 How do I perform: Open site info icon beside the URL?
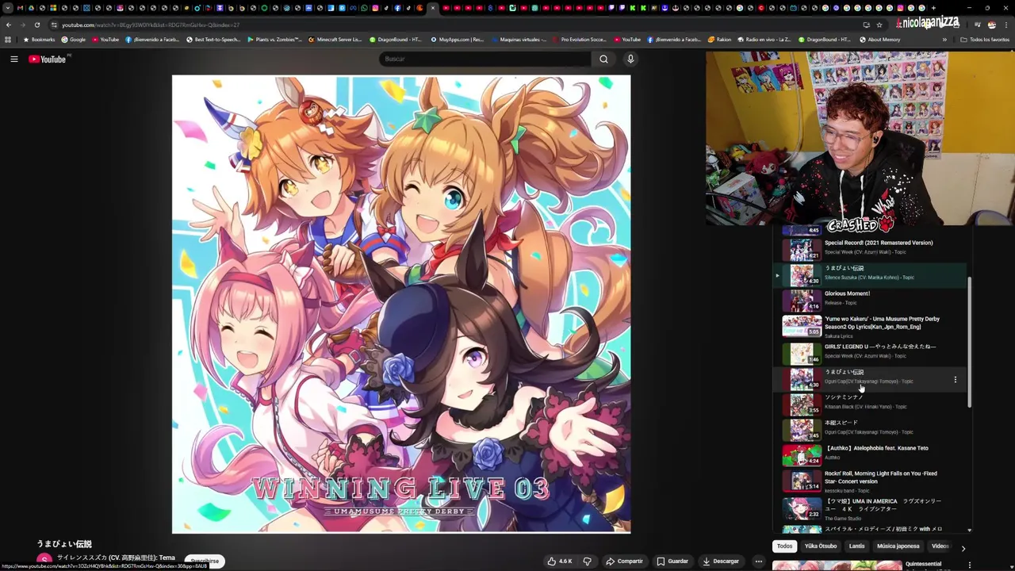[54, 25]
